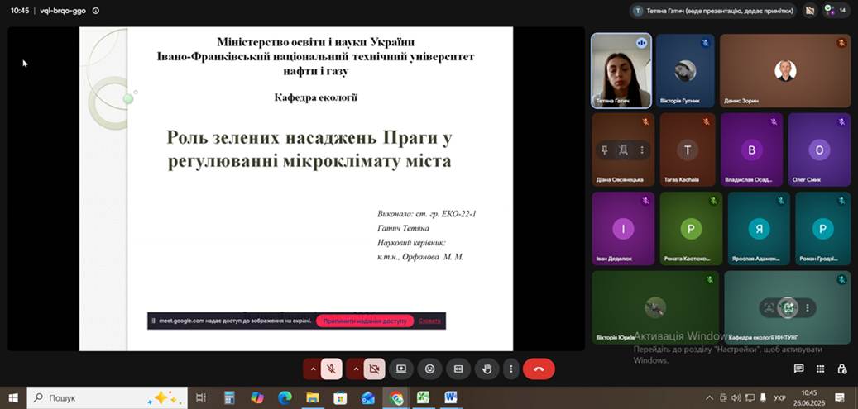Screen dimensions: 858x409
Task: Open Calculator from the taskbar
Action: [x=229, y=398]
